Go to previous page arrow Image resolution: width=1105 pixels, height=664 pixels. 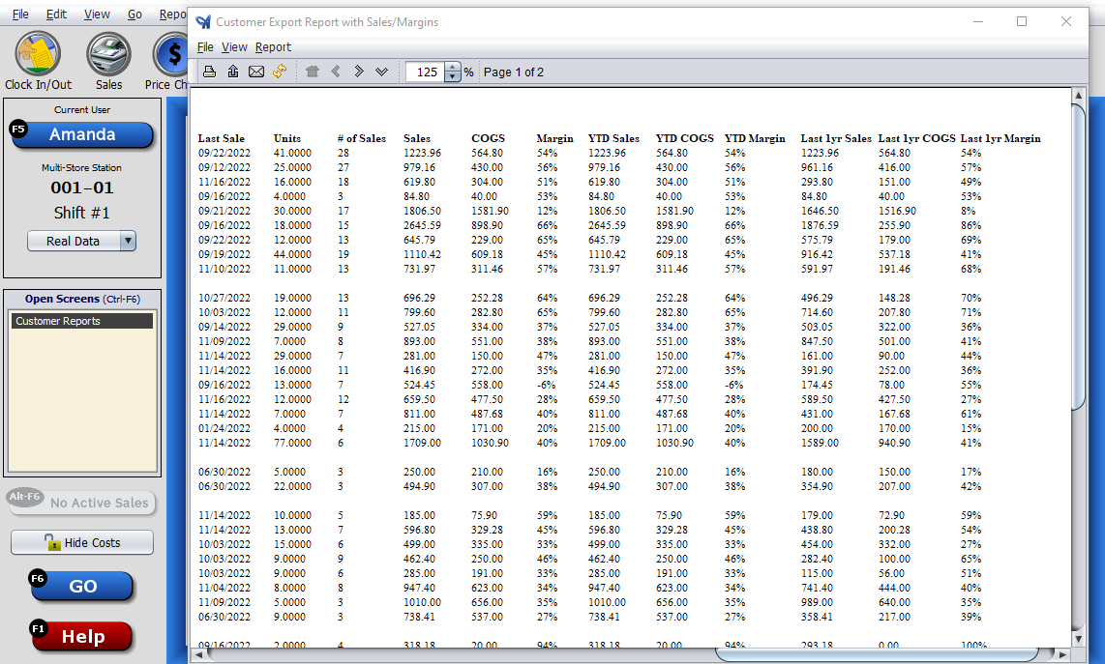[336, 72]
